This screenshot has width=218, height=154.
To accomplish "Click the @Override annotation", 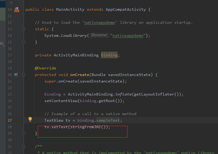I will pos(45,68).
